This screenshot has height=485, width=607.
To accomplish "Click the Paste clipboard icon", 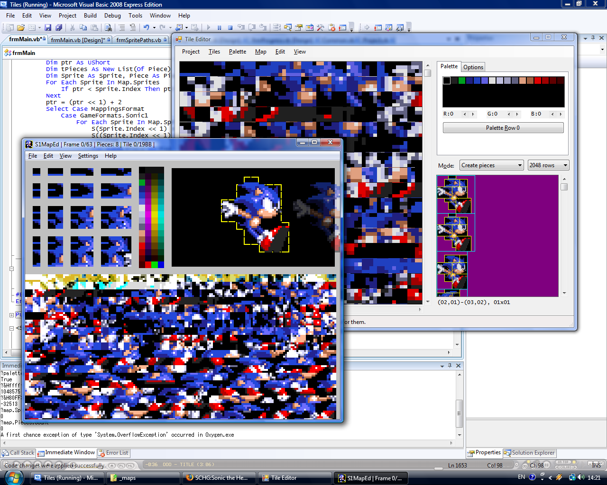I will [94, 27].
